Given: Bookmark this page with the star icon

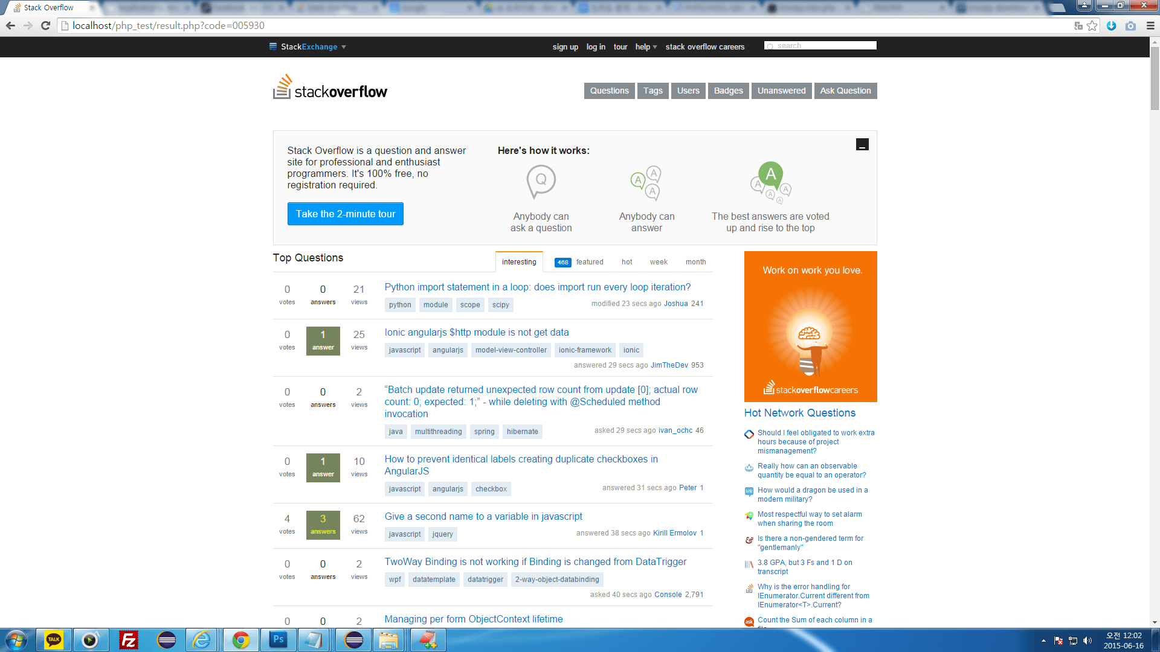Looking at the screenshot, I should pos(1092,25).
